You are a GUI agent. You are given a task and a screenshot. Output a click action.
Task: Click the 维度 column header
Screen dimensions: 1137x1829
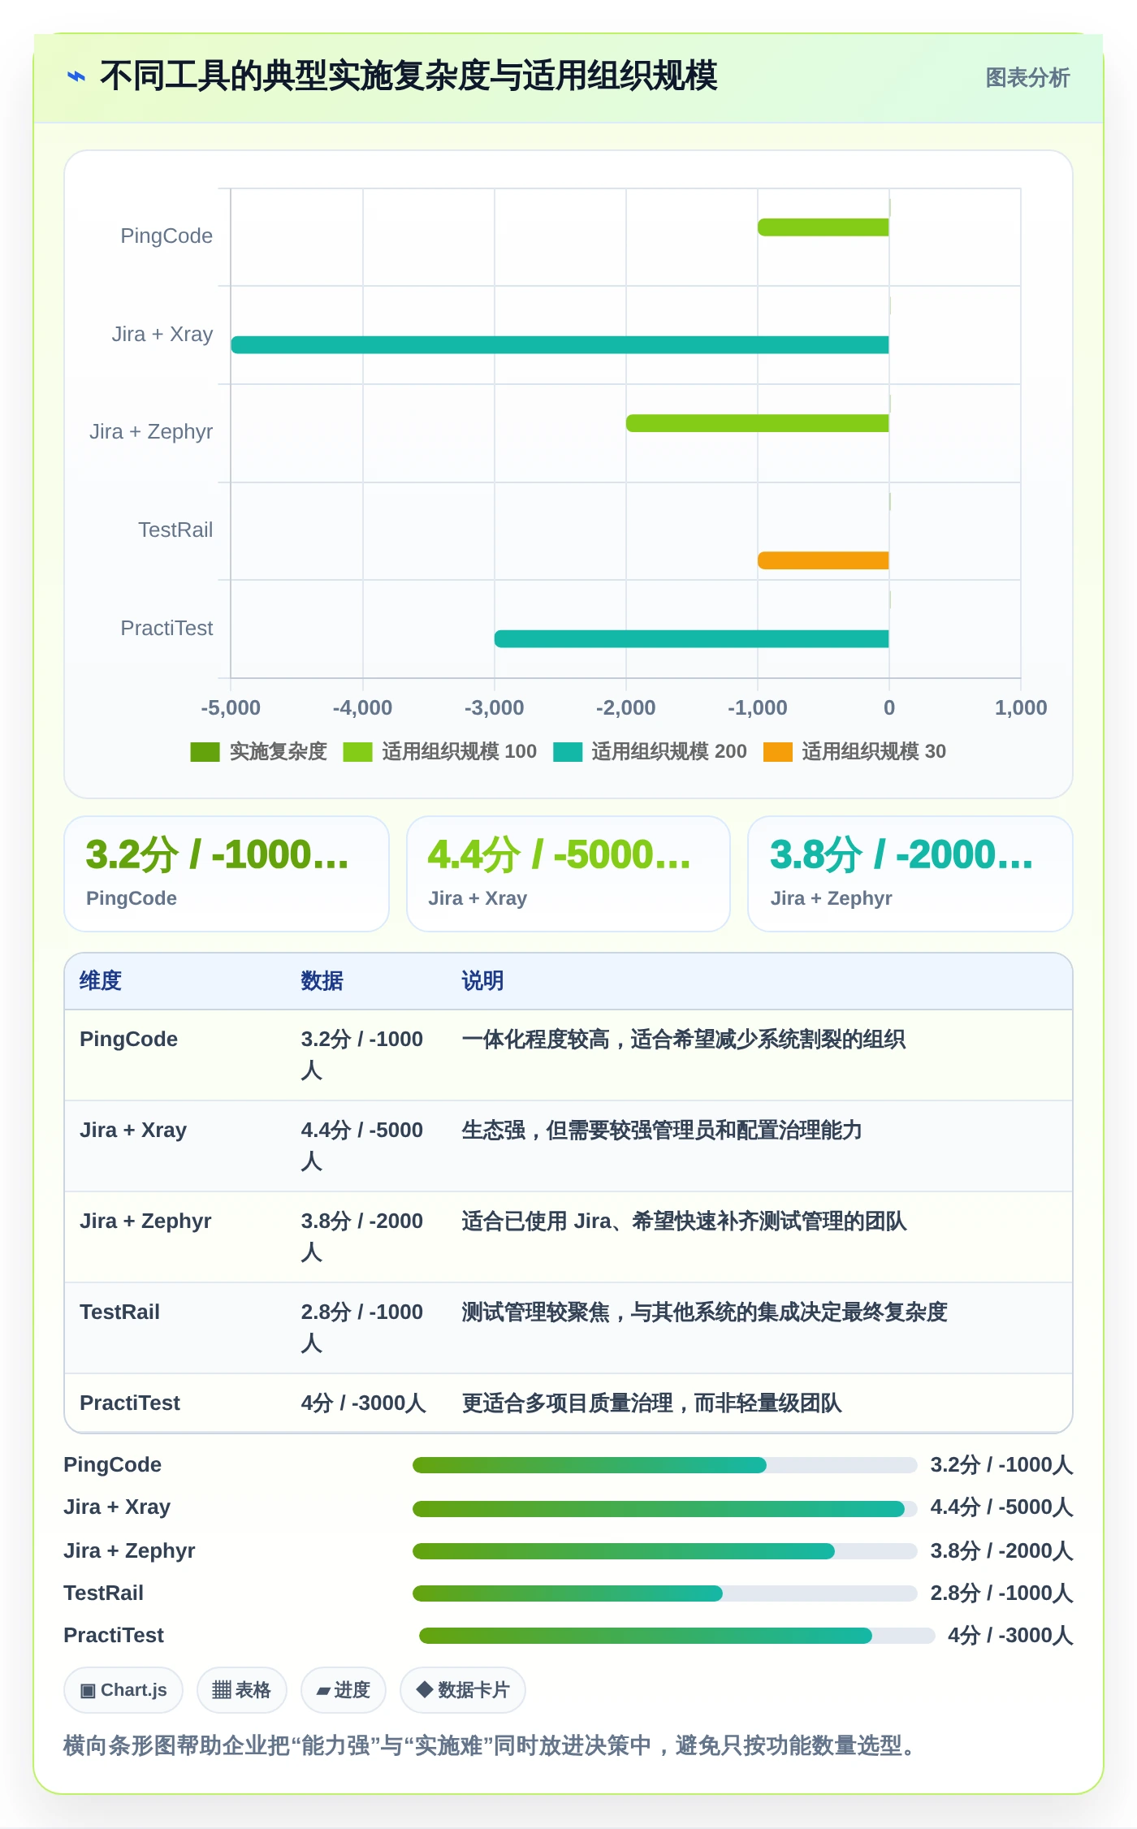point(101,981)
